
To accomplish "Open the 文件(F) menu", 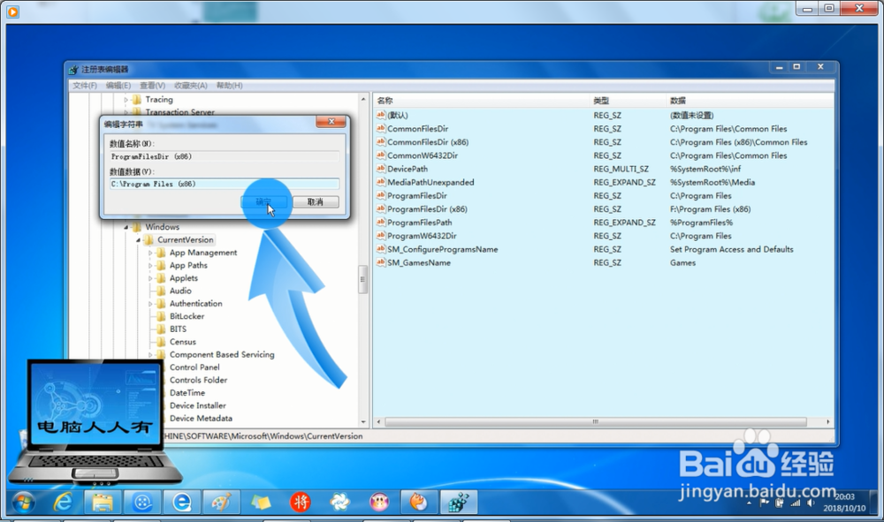I will 85,86.
